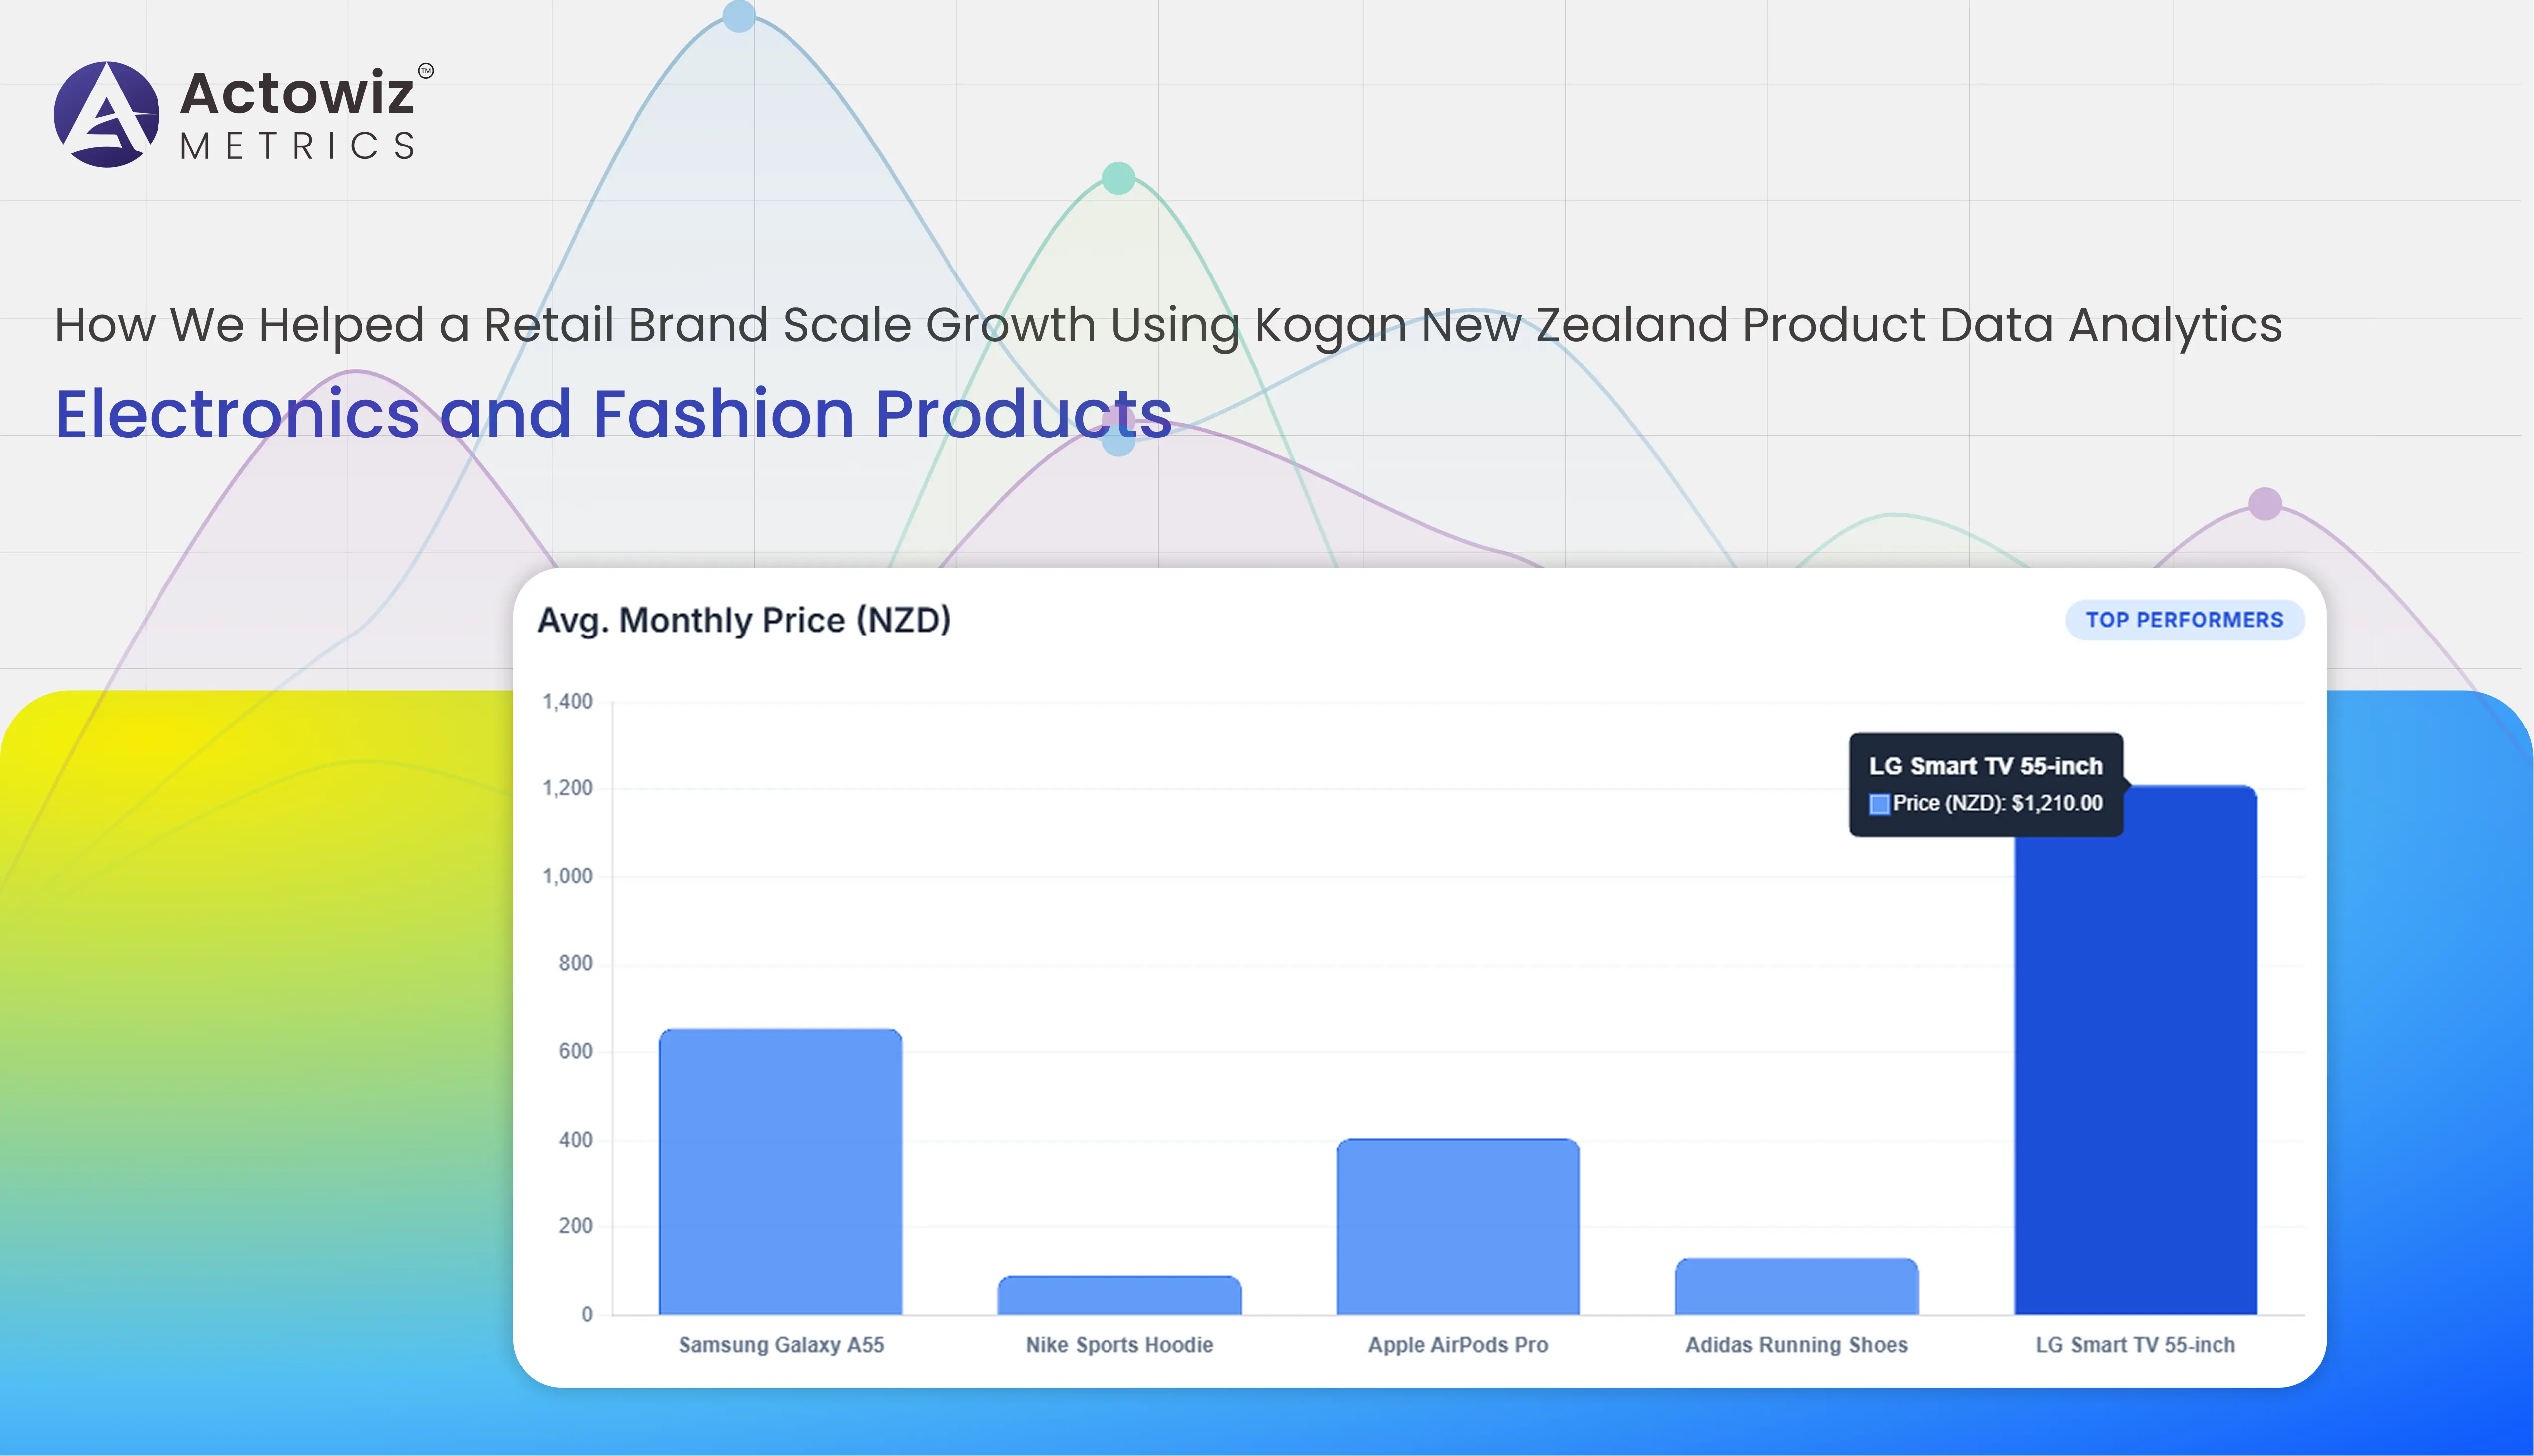Click the 'Actowiz' brand name text
The width and height of the screenshot is (2534, 1456).
297,93
